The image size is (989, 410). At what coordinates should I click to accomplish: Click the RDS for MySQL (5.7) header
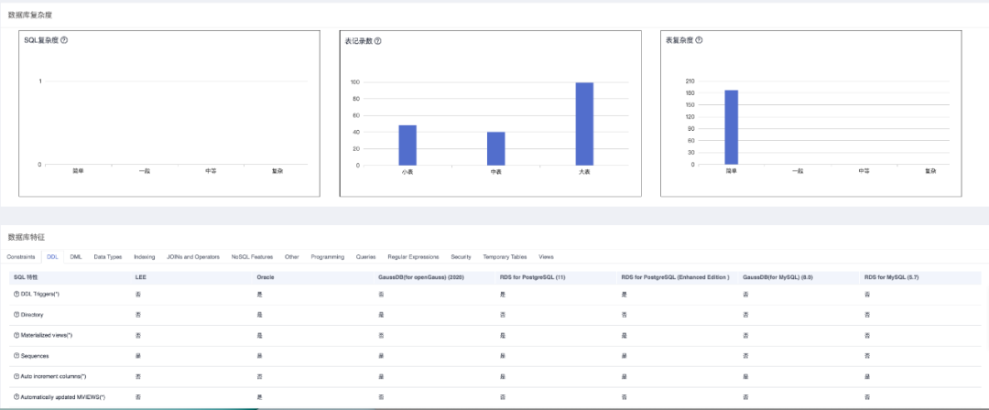891,277
